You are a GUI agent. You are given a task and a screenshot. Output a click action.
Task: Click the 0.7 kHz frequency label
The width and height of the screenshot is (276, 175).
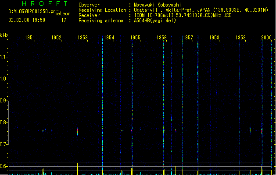click(3, 144)
